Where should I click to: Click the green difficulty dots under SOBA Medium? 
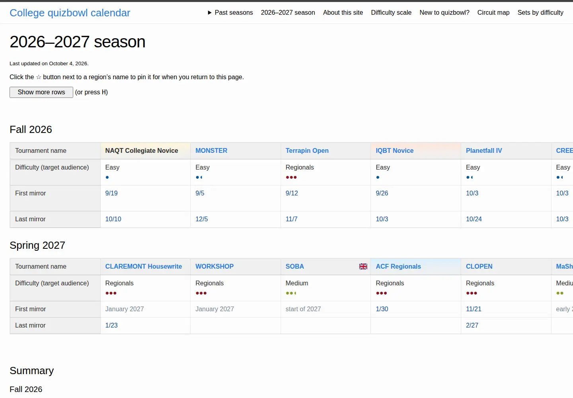click(291, 293)
